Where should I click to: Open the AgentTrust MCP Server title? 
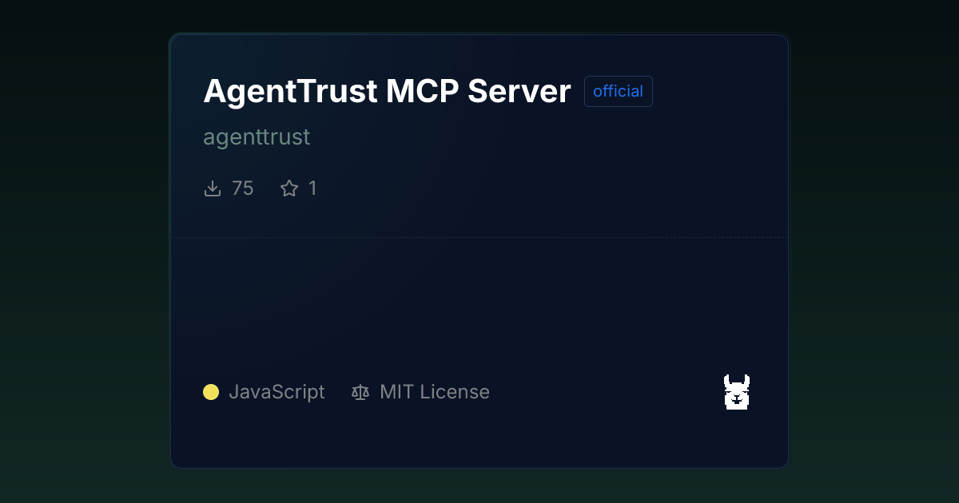387,91
